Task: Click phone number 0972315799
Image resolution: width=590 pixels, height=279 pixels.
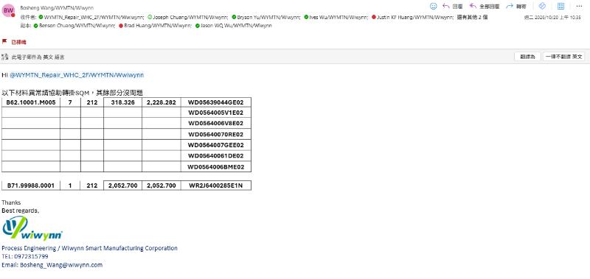Action: click(31, 256)
